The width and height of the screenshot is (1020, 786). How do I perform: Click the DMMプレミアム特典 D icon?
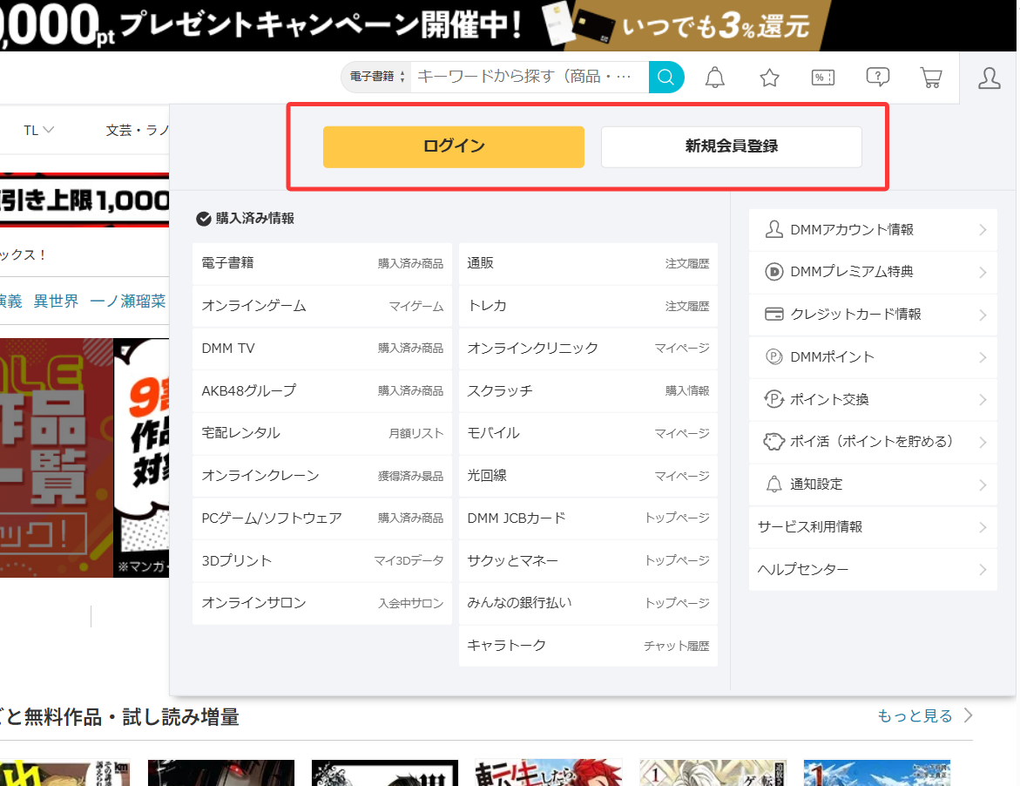tap(773, 272)
